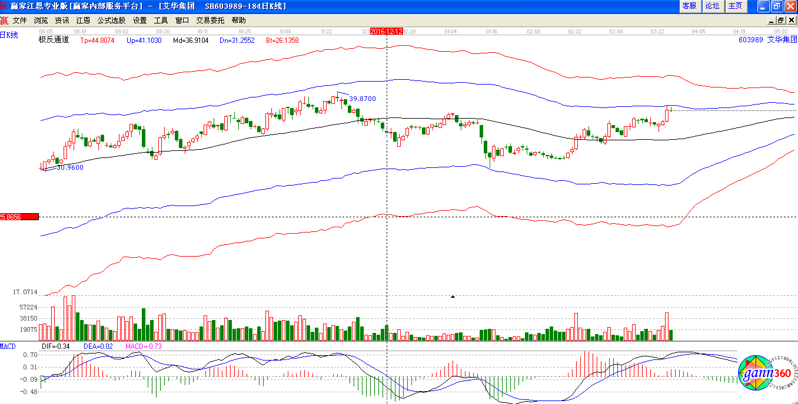Click the 57224 volume axis label
The width and height of the screenshot is (798, 404).
pyautogui.click(x=28, y=307)
